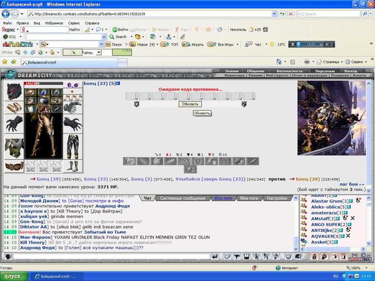This screenshot has width=375, height=281.
Task: Open the Избранное menu
Action: point(54,23)
